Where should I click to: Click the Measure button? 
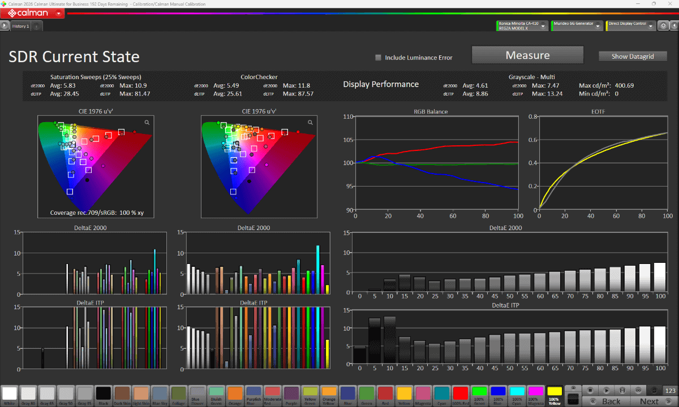tap(527, 55)
